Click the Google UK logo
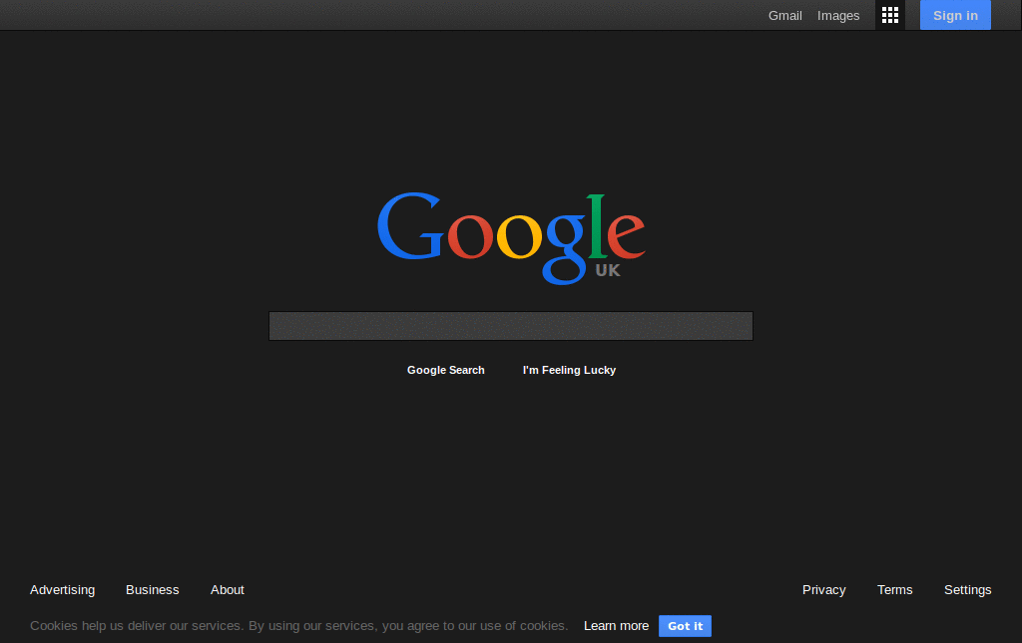Screen dimensions: 1022x643 pos(511,238)
